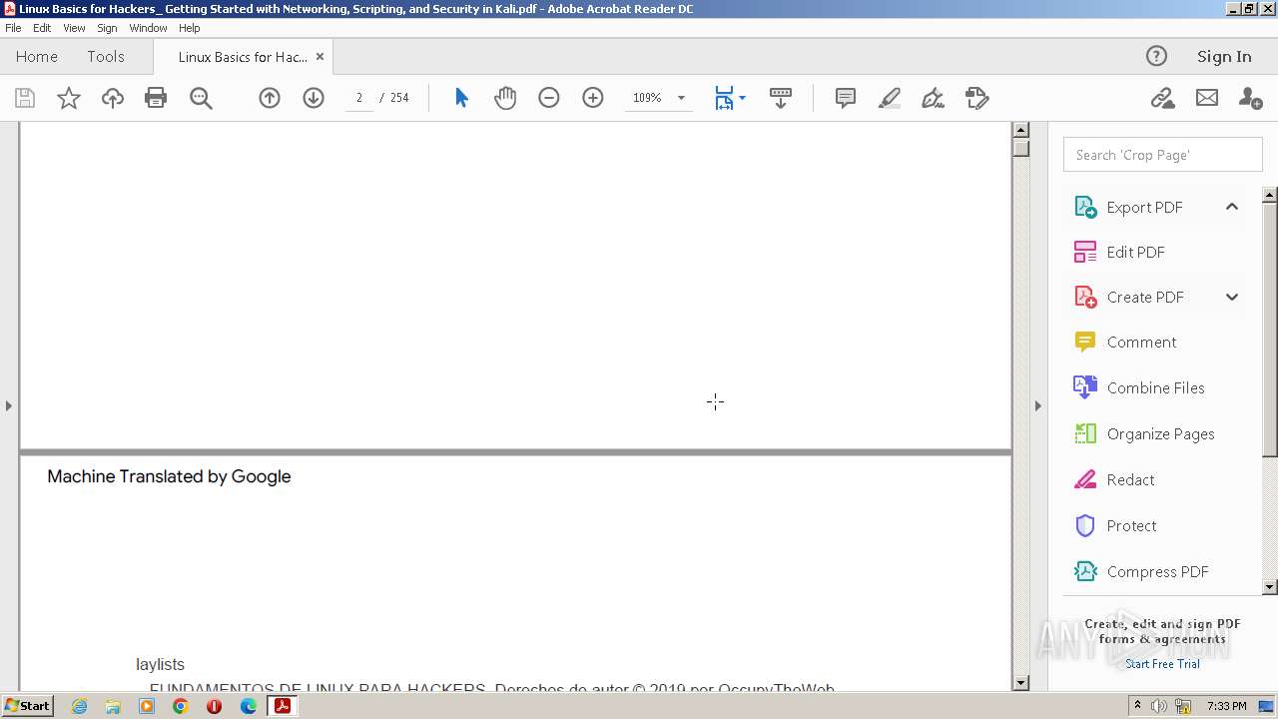
Task: Open the View menu
Action: coord(74,28)
